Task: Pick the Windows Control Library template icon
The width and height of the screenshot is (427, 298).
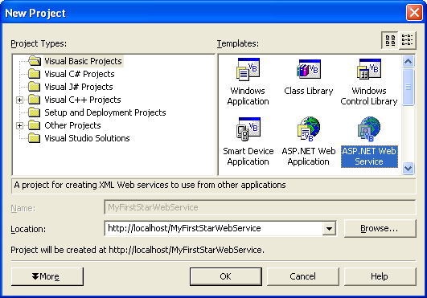Action: [x=369, y=69]
